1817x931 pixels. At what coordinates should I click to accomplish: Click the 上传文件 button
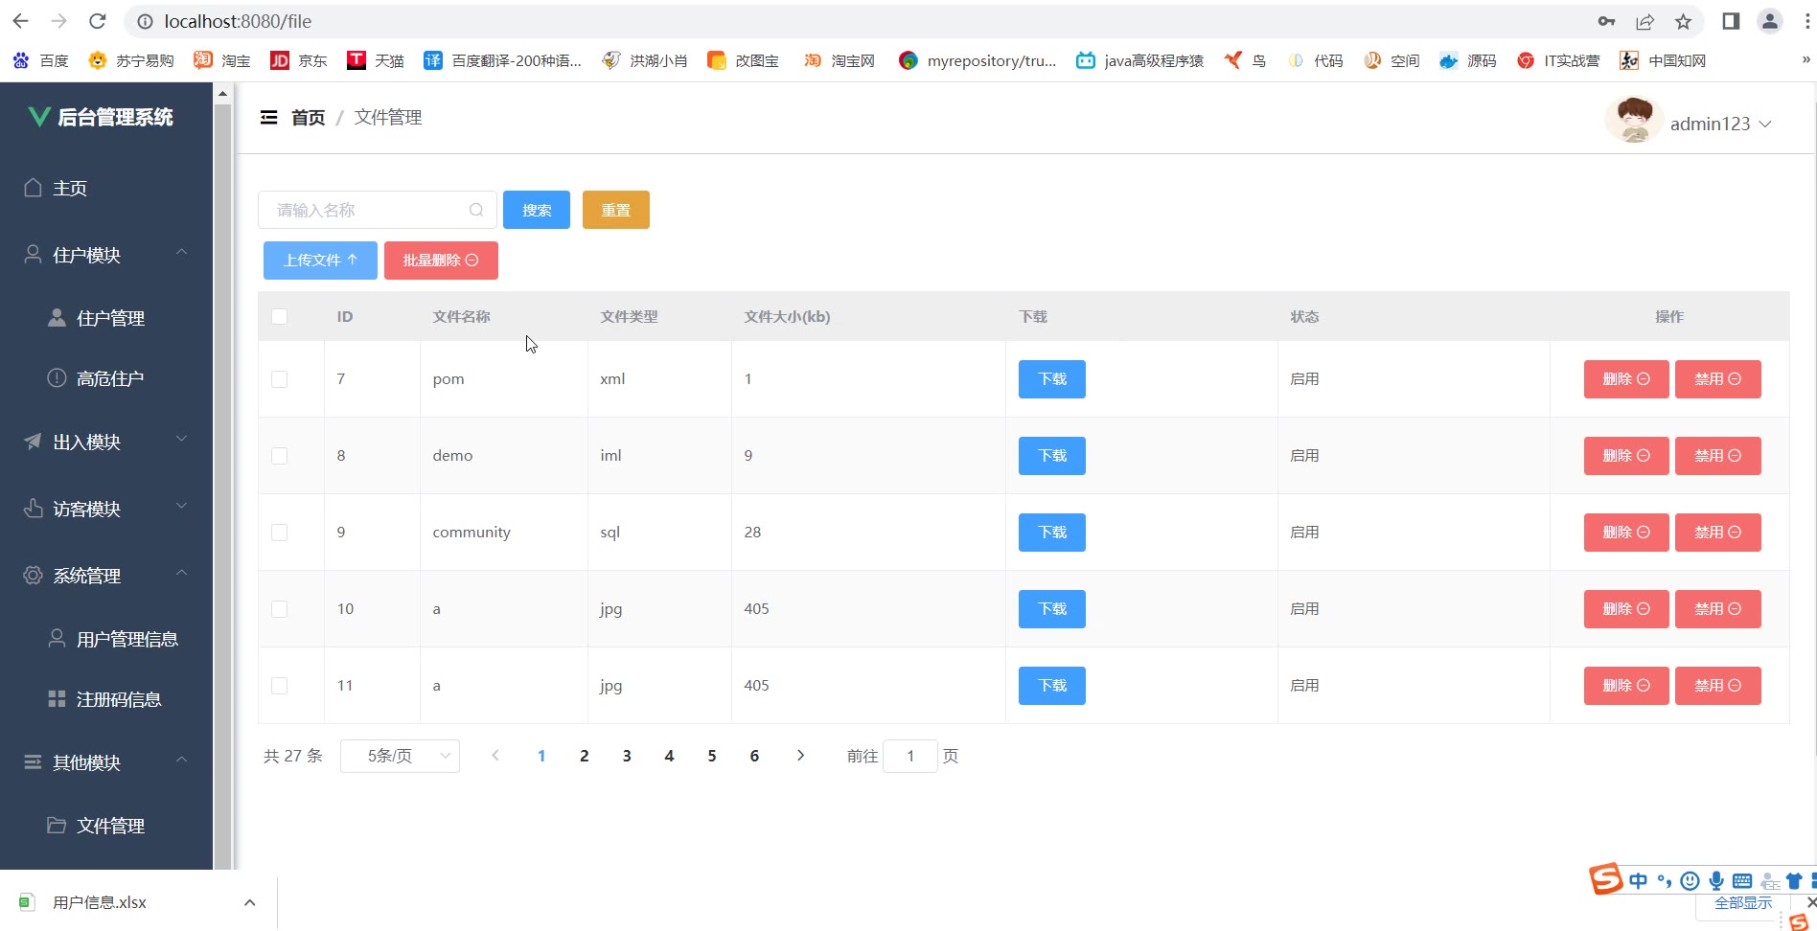coord(320,261)
